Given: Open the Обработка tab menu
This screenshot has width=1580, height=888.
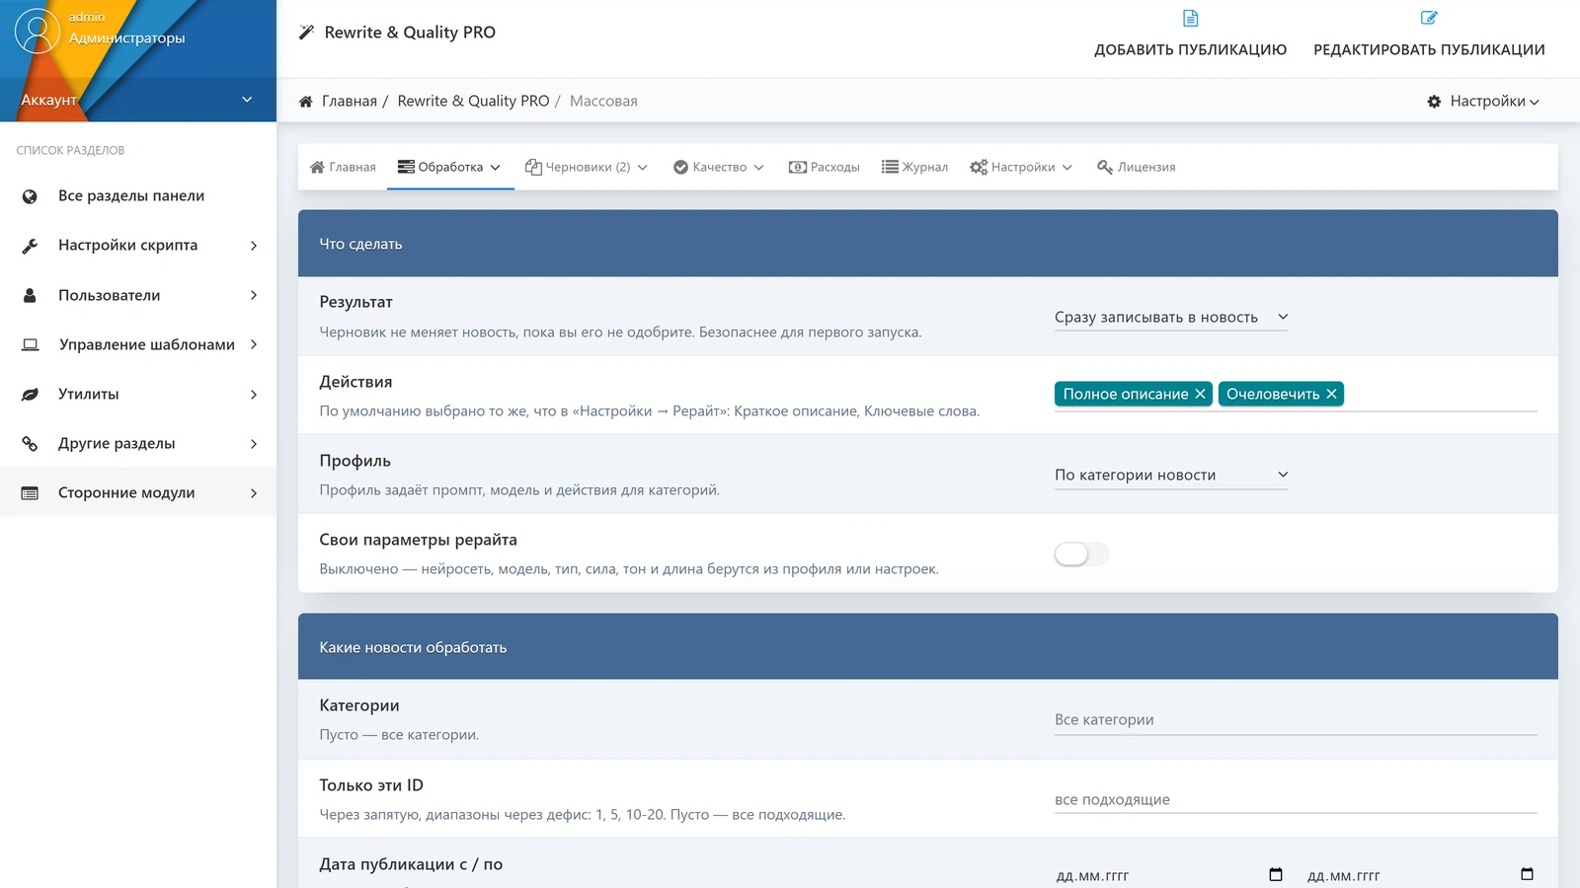Looking at the screenshot, I should pyautogui.click(x=450, y=167).
